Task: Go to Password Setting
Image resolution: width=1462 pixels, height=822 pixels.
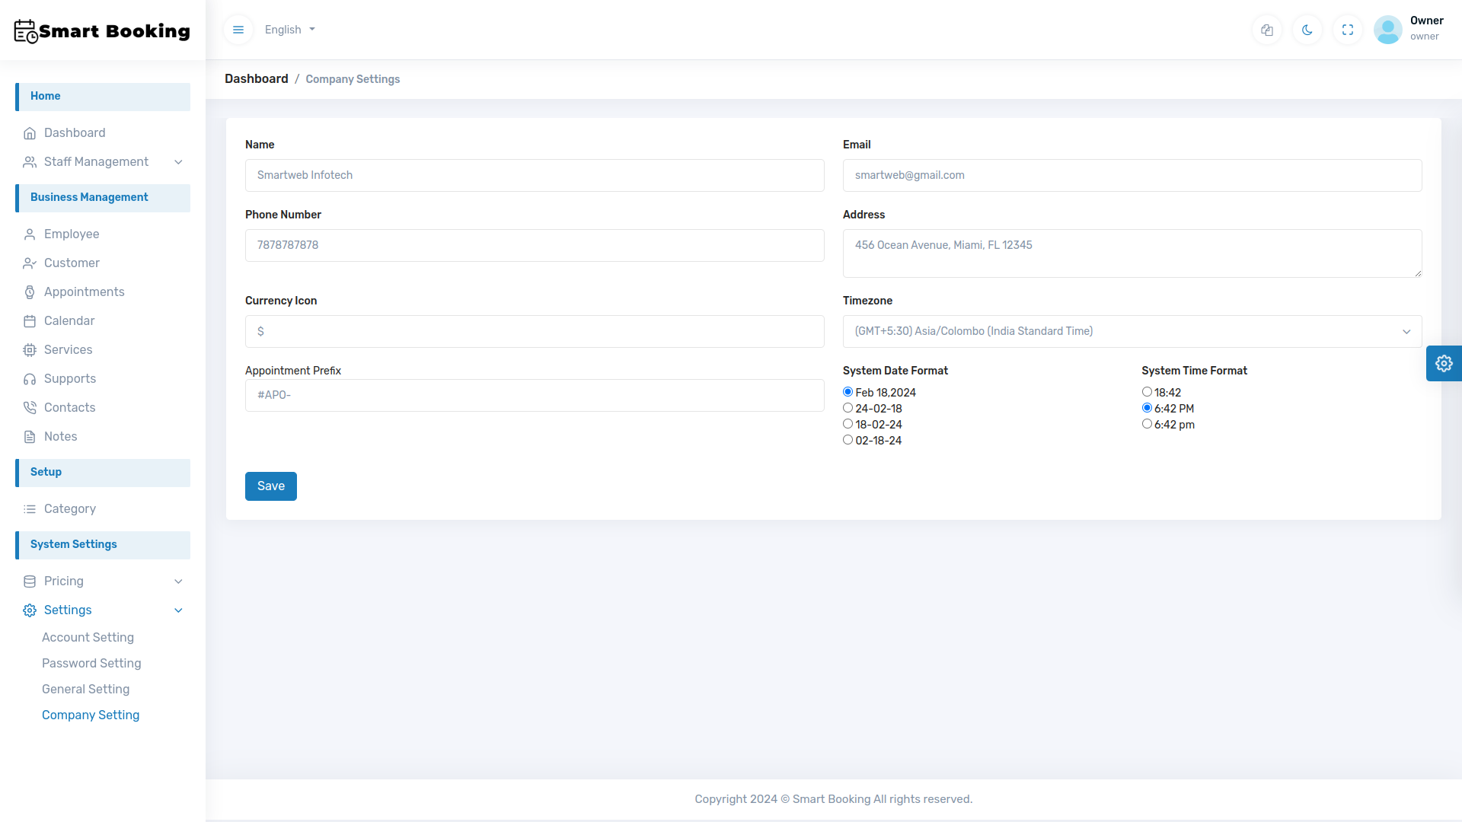Action: point(91,664)
